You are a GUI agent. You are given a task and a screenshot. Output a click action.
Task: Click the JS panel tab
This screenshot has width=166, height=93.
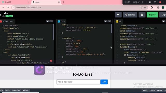point(119,21)
